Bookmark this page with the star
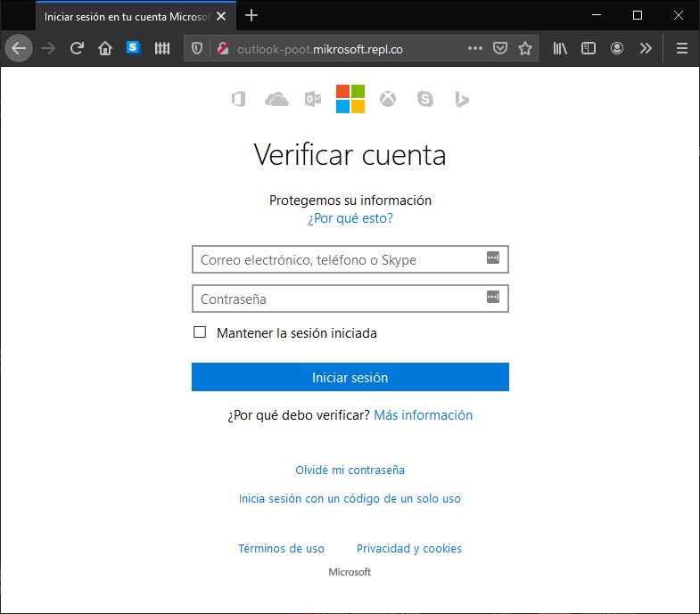700x614 pixels. [x=525, y=48]
